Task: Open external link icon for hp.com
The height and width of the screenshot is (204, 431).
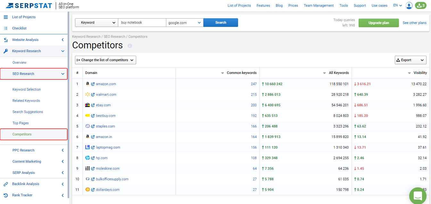Action: 93,158
